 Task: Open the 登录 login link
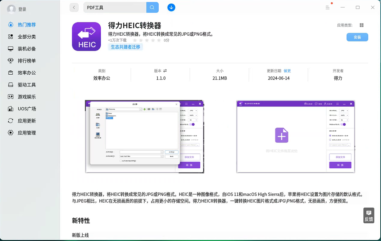coord(22,9)
